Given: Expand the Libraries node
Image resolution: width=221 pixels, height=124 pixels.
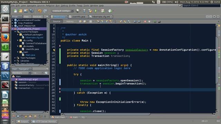Looking at the screenshot, I should tap(15, 61).
